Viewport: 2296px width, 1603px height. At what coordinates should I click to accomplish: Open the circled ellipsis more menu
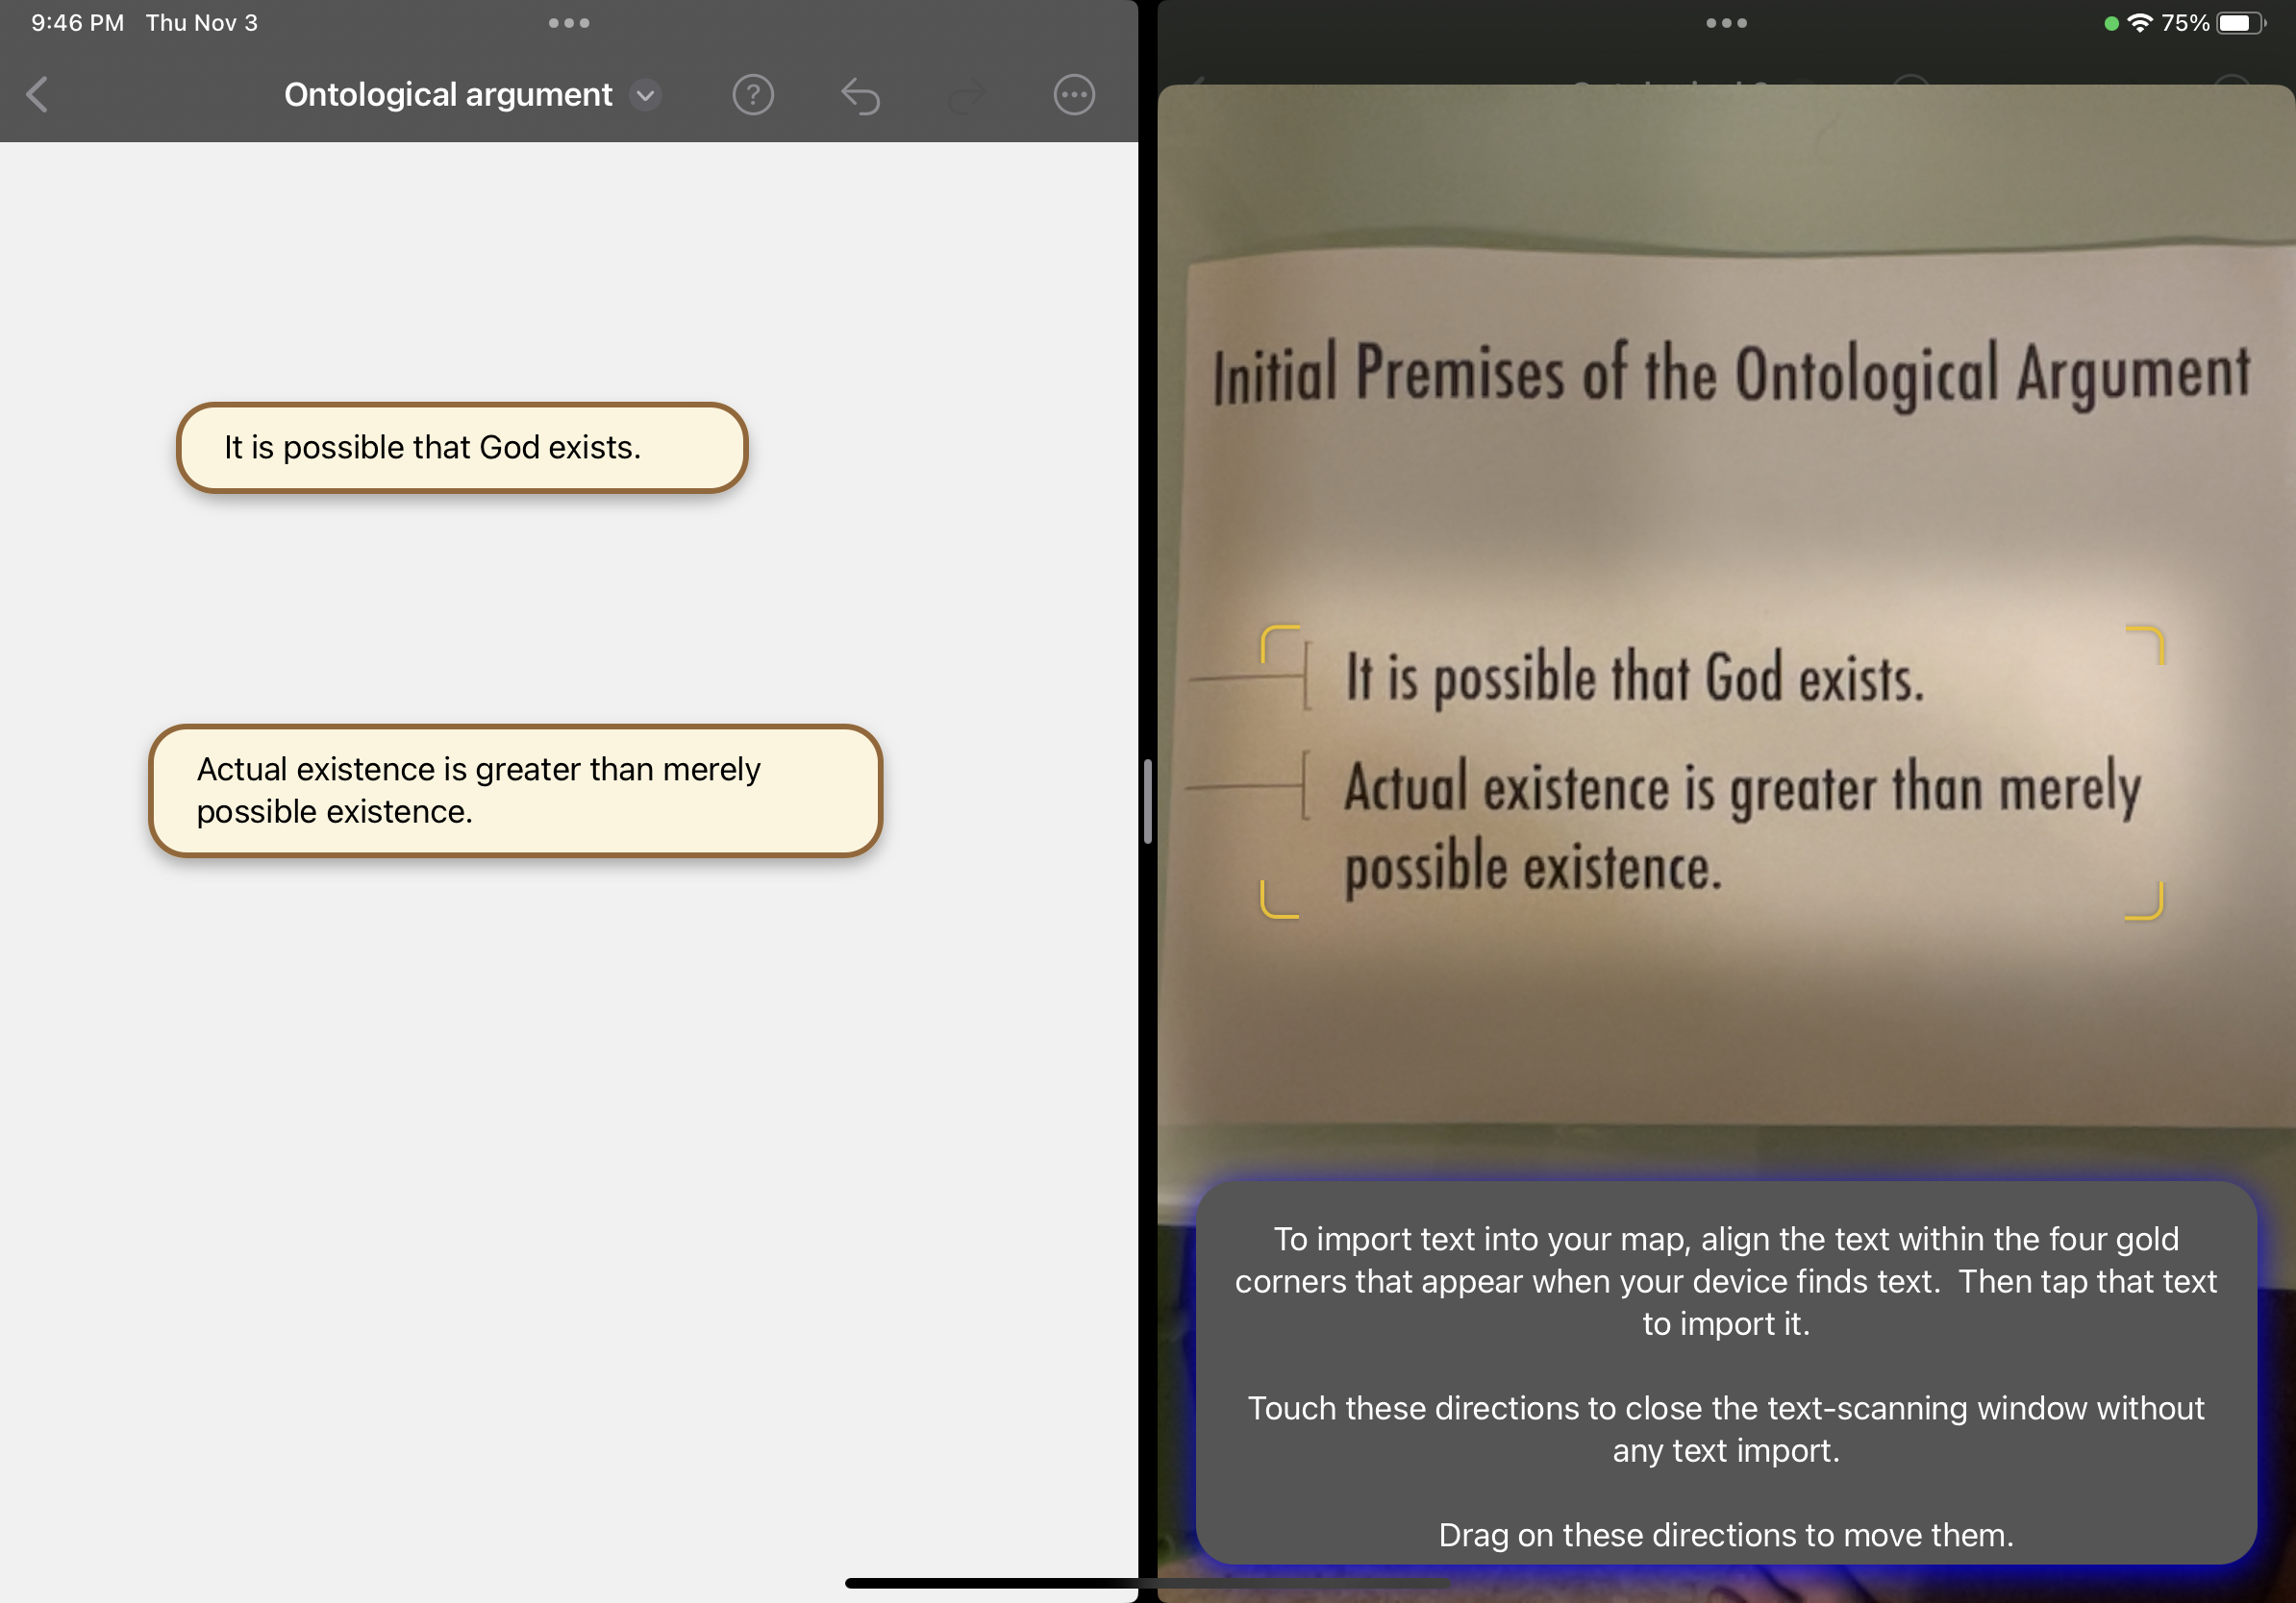(x=1074, y=95)
